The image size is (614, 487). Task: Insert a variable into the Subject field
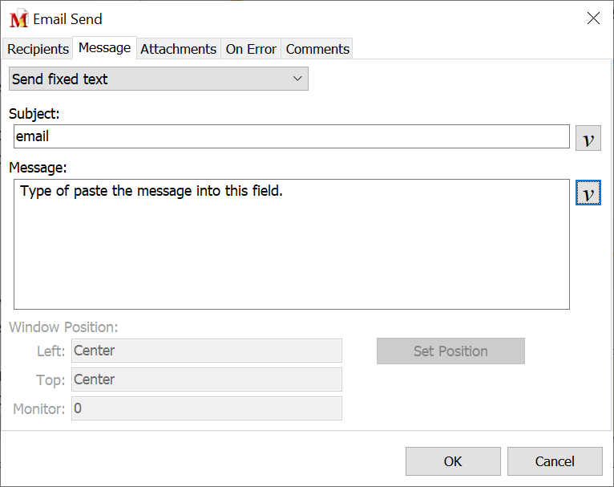tap(588, 138)
